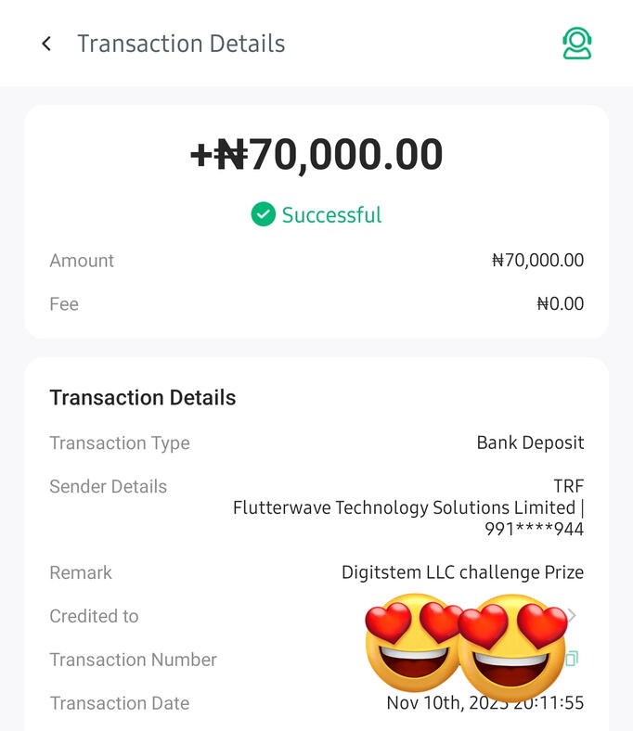Tap the Sender Details label

pos(108,486)
